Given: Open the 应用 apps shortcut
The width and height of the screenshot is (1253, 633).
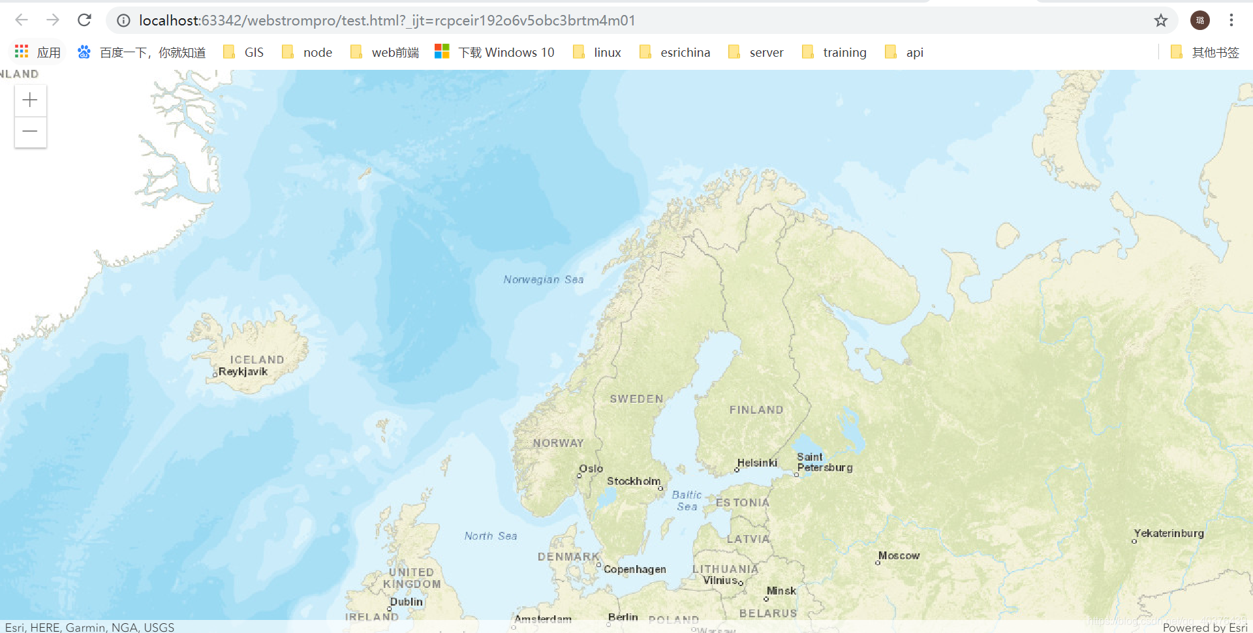Looking at the screenshot, I should click(x=38, y=52).
